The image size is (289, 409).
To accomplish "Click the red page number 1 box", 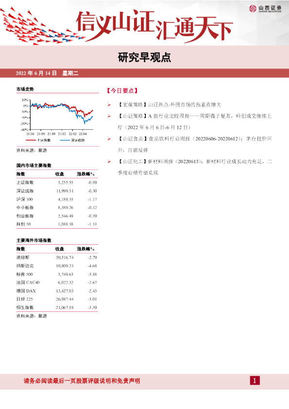I will pyautogui.click(x=255, y=380).
